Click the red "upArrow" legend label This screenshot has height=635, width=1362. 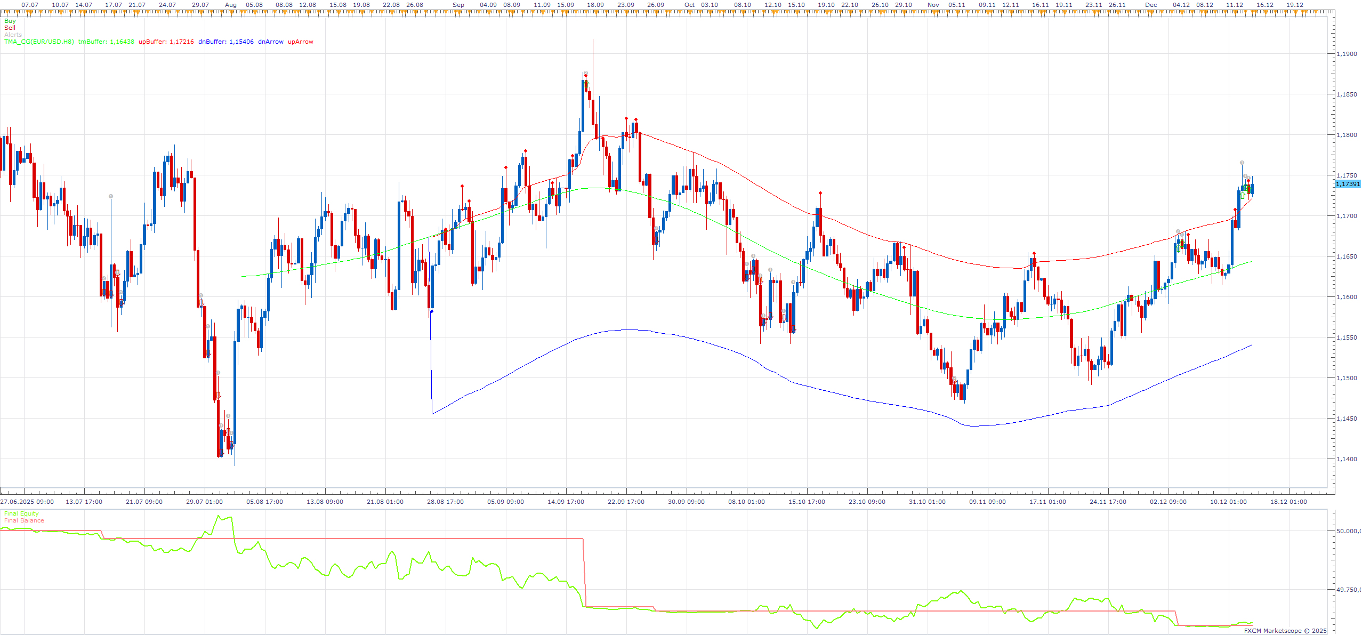tap(301, 42)
